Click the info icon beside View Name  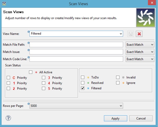[28, 32]
